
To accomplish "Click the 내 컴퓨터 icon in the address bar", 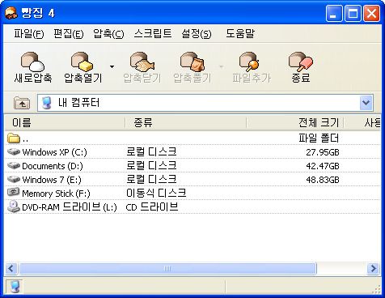I will coord(47,103).
